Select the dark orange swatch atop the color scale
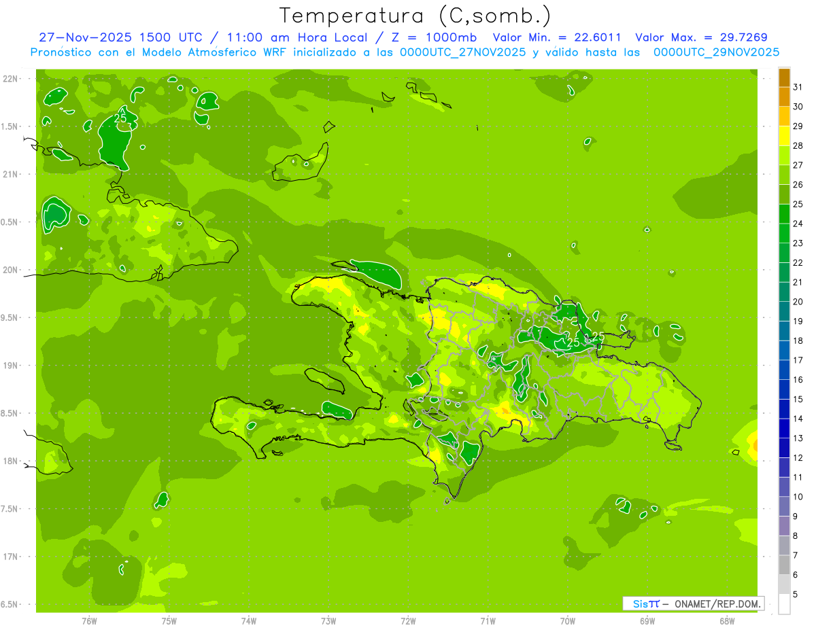Image resolution: width=816 pixels, height=630 pixels. (784, 77)
